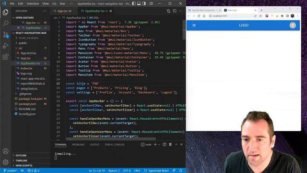Expand the public folder
The image size is (307, 173).
click(x=23, y=43)
